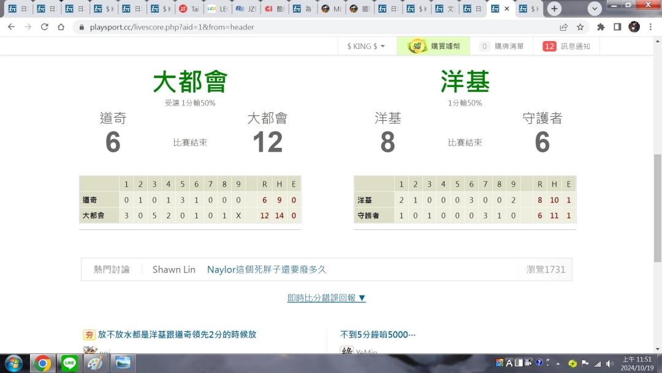Open the network signal tray icon
This screenshot has height=373, width=662.
pyautogui.click(x=598, y=363)
